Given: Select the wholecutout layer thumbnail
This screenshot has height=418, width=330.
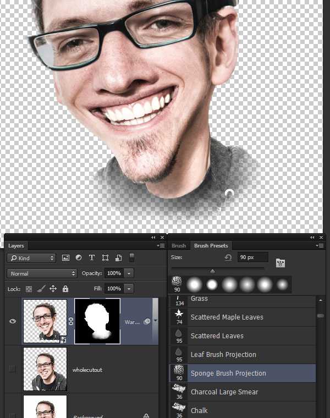Looking at the screenshot, I should click(x=45, y=369).
